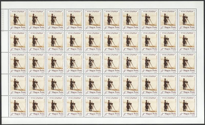The image size is (205, 125).
Task: Click the "Magyar Posta" text on top-left stamp
Action: [20, 27]
